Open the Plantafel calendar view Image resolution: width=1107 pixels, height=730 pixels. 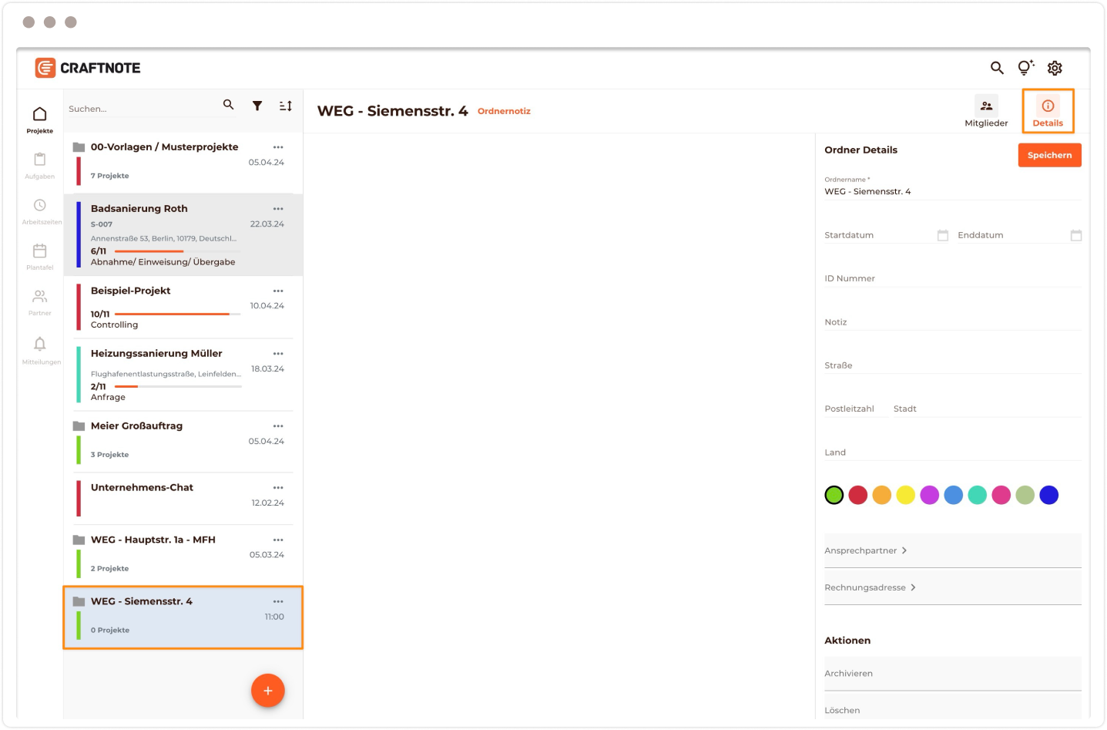point(40,255)
